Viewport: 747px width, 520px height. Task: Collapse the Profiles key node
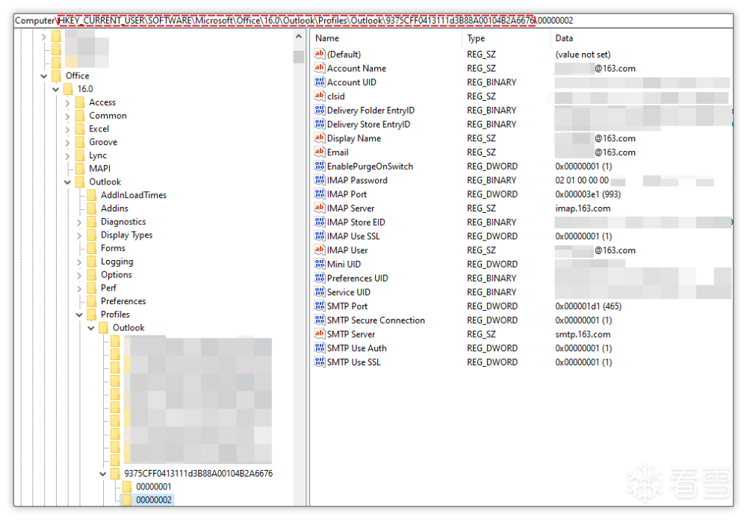(x=79, y=315)
